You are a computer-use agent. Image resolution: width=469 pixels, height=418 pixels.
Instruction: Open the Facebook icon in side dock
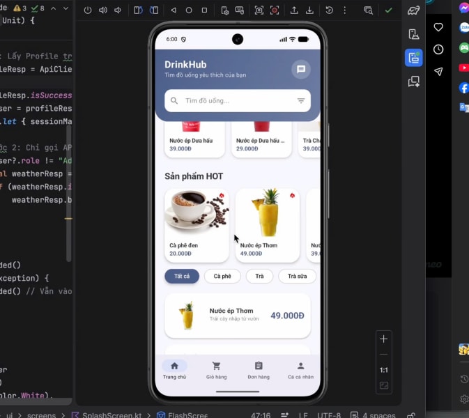(x=463, y=88)
